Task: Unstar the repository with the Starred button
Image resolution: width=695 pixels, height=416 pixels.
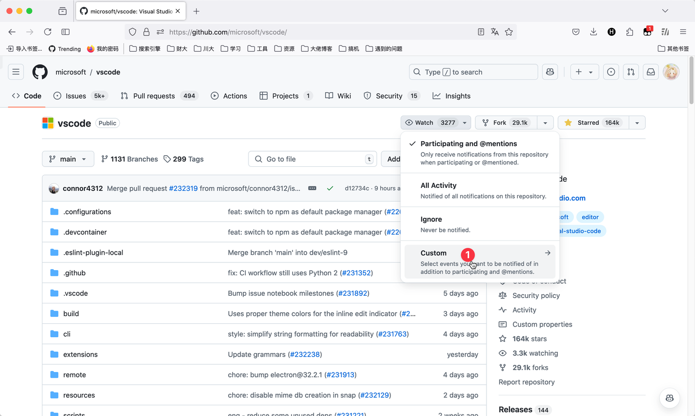Action: pyautogui.click(x=593, y=123)
